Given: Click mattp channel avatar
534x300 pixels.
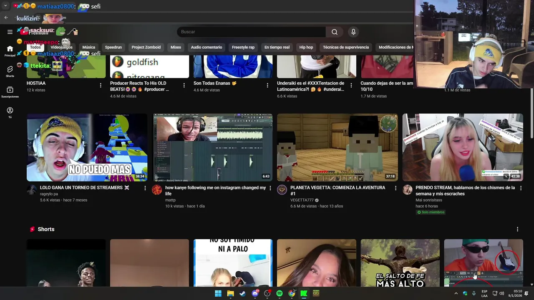Looking at the screenshot, I should coord(157,190).
